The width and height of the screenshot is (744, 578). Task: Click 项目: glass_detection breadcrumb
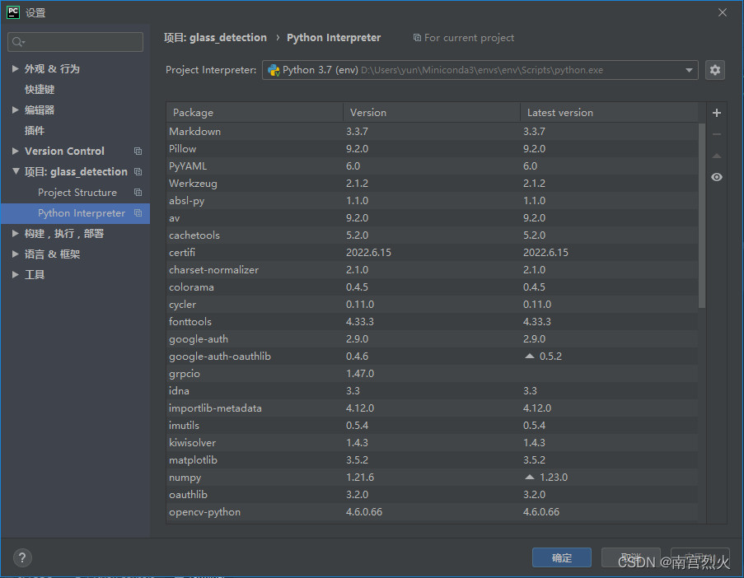click(215, 37)
